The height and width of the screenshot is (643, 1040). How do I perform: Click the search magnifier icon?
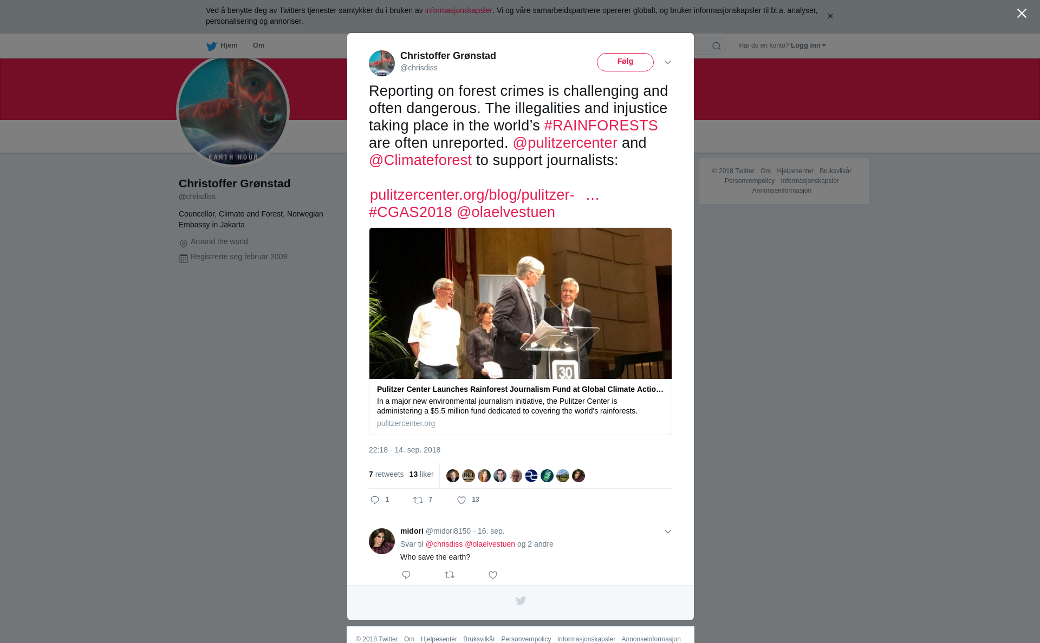click(717, 46)
